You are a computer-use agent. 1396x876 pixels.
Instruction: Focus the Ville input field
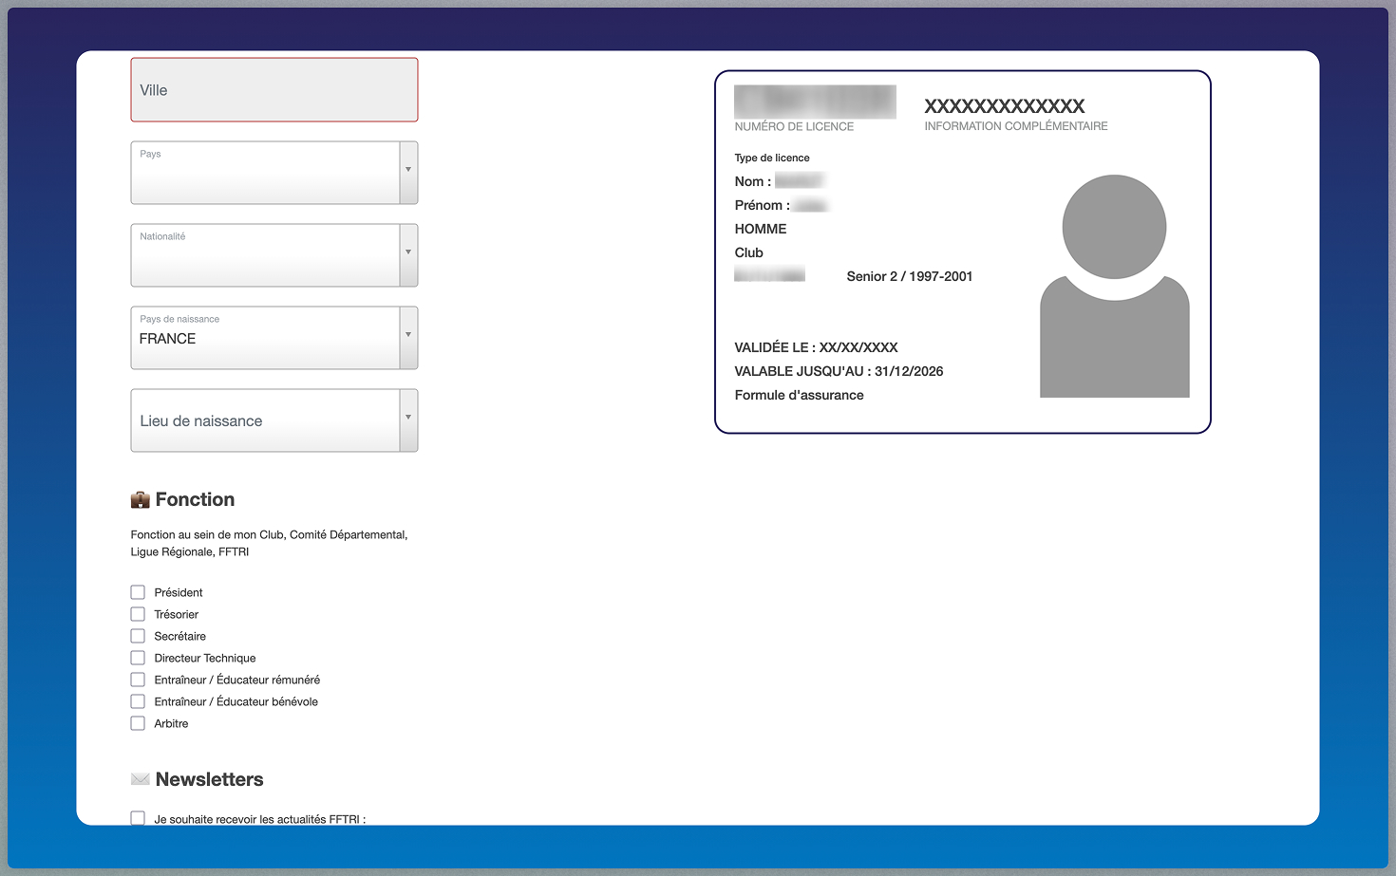click(274, 90)
